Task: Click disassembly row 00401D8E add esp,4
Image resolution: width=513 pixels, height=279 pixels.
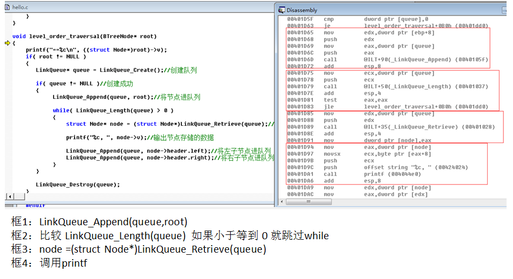Action: click(x=334, y=133)
